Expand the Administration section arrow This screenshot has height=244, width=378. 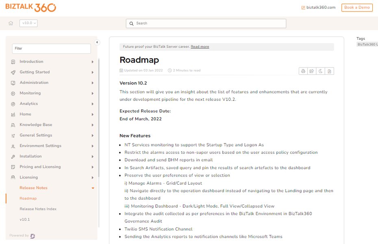pyautogui.click(x=93, y=83)
